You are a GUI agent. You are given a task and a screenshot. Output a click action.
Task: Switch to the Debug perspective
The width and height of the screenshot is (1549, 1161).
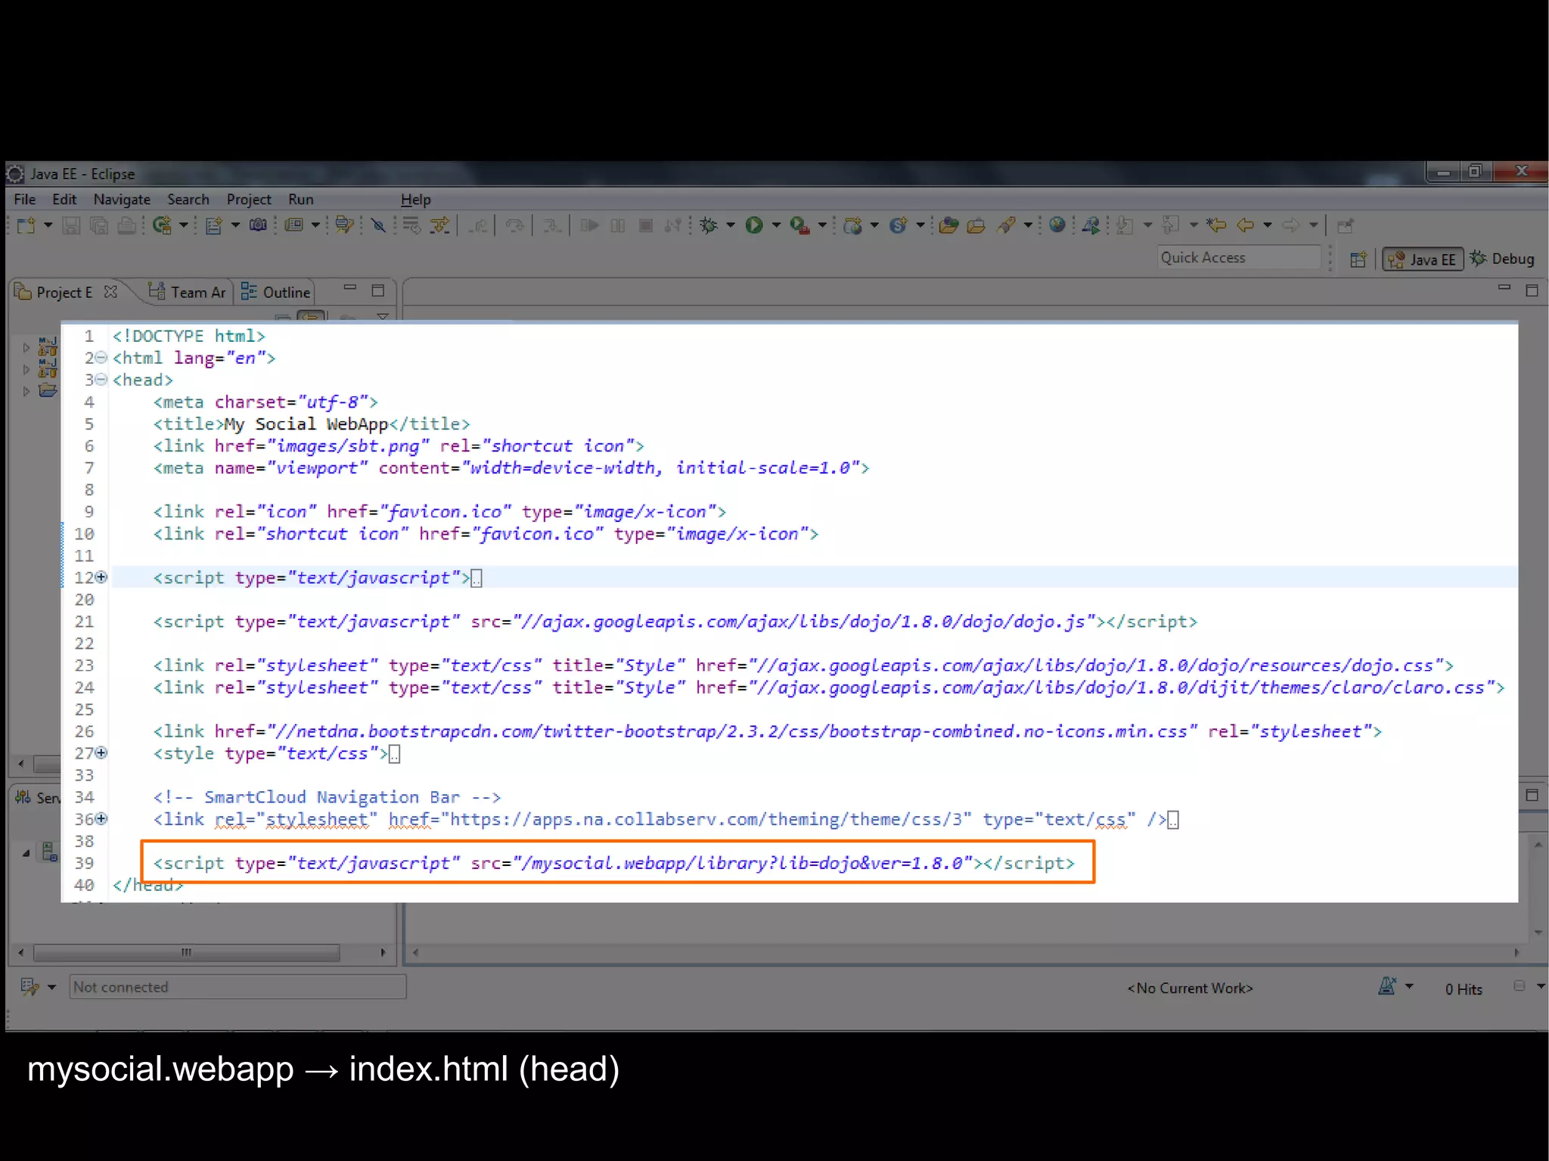coord(1502,259)
